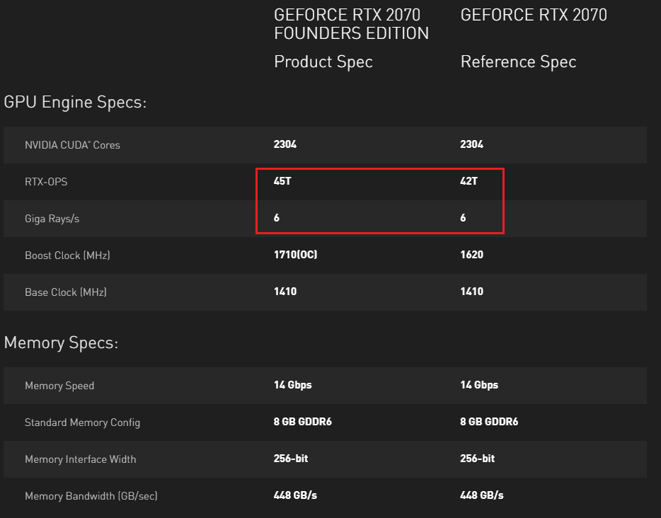661x518 pixels.
Task: Click the Memory Speed row label
Action: tap(59, 386)
